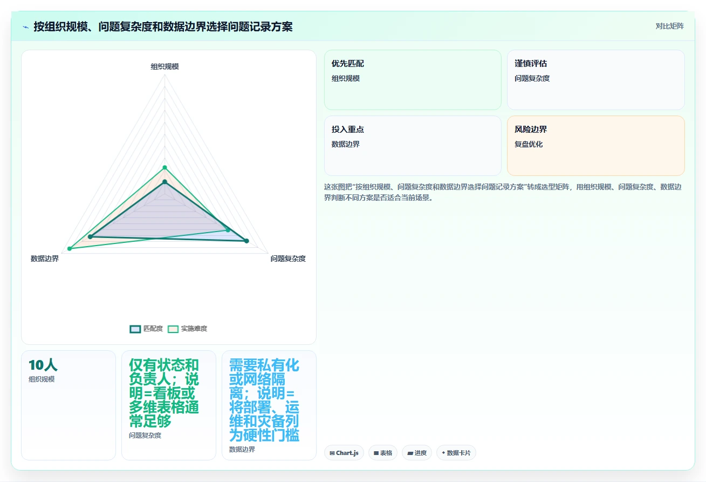Click the 匹配度 legend color box
Image resolution: width=706 pixels, height=482 pixels.
(x=135, y=329)
